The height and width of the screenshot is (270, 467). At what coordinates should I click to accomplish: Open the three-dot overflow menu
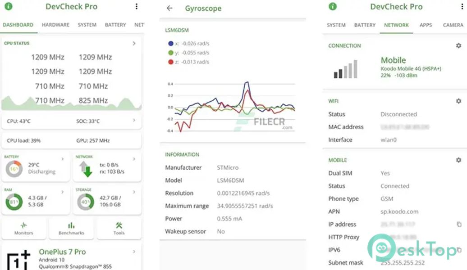pyautogui.click(x=137, y=6)
